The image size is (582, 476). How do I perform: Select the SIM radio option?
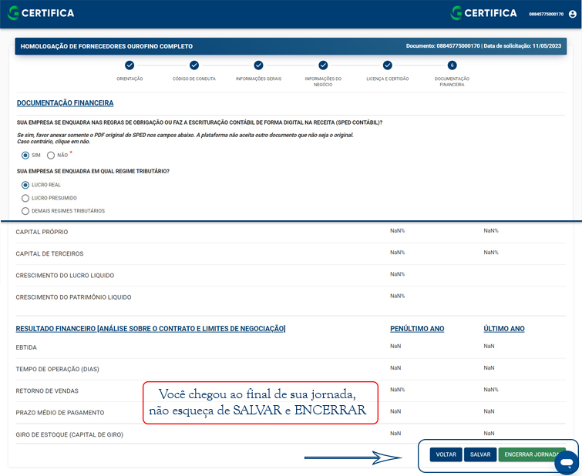[x=25, y=156]
